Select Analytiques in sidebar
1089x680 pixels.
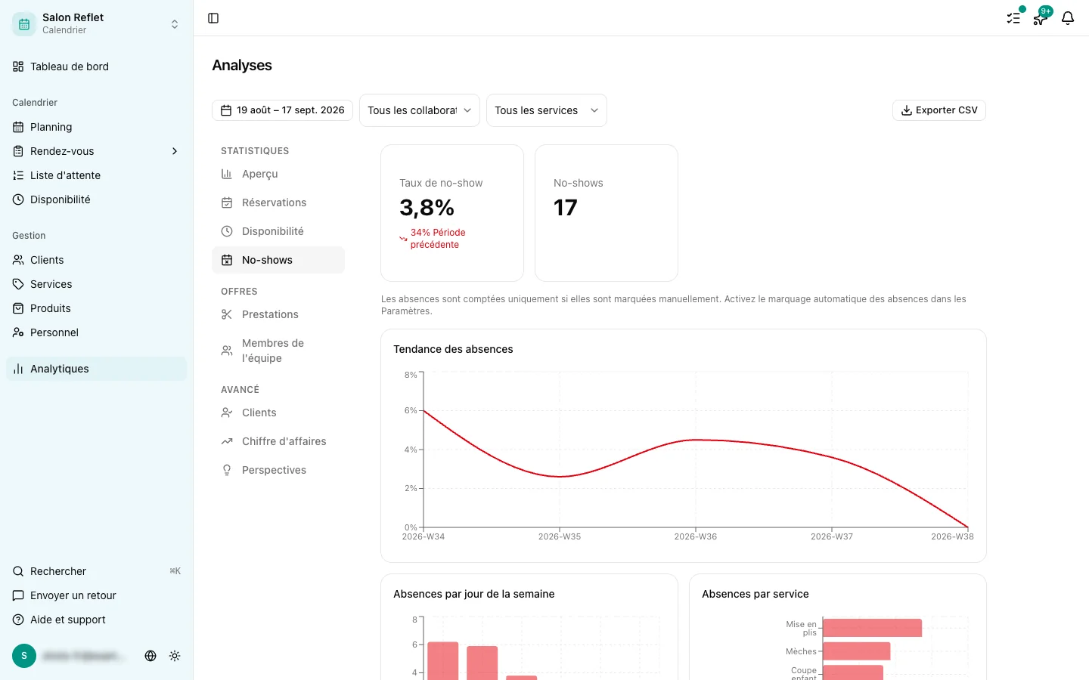pyautogui.click(x=96, y=369)
